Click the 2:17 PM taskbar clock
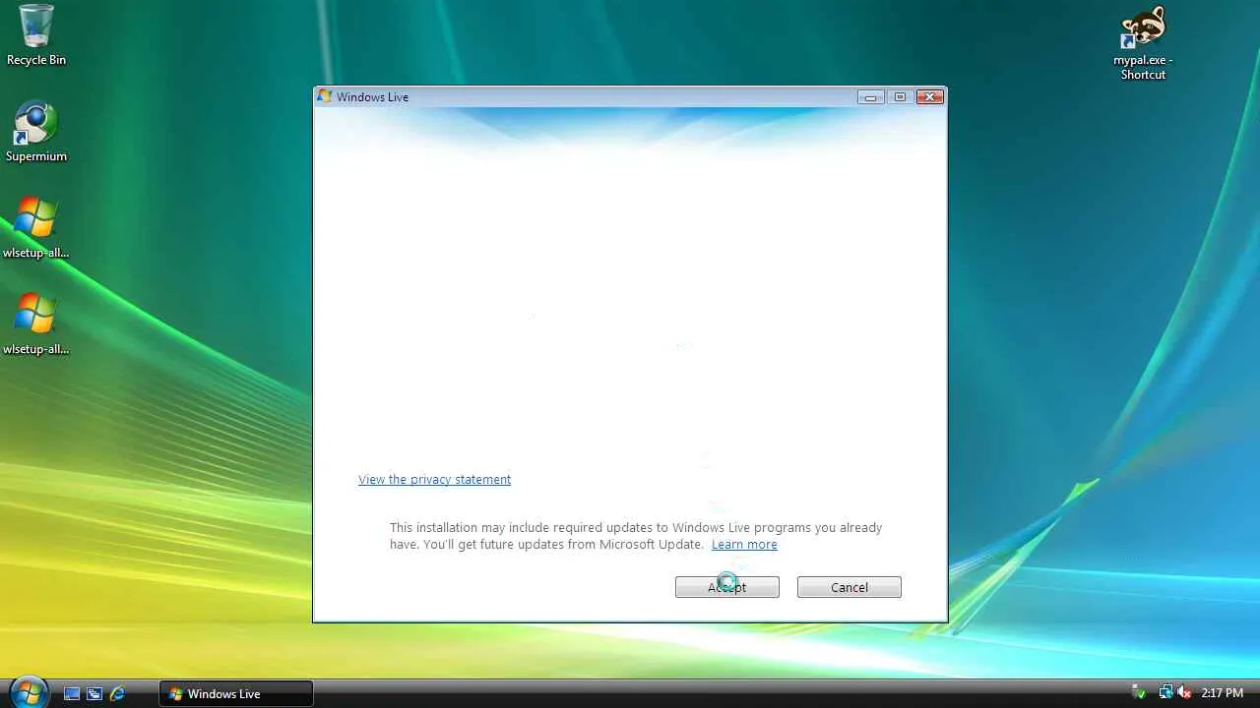This screenshot has width=1260, height=708. point(1223,693)
